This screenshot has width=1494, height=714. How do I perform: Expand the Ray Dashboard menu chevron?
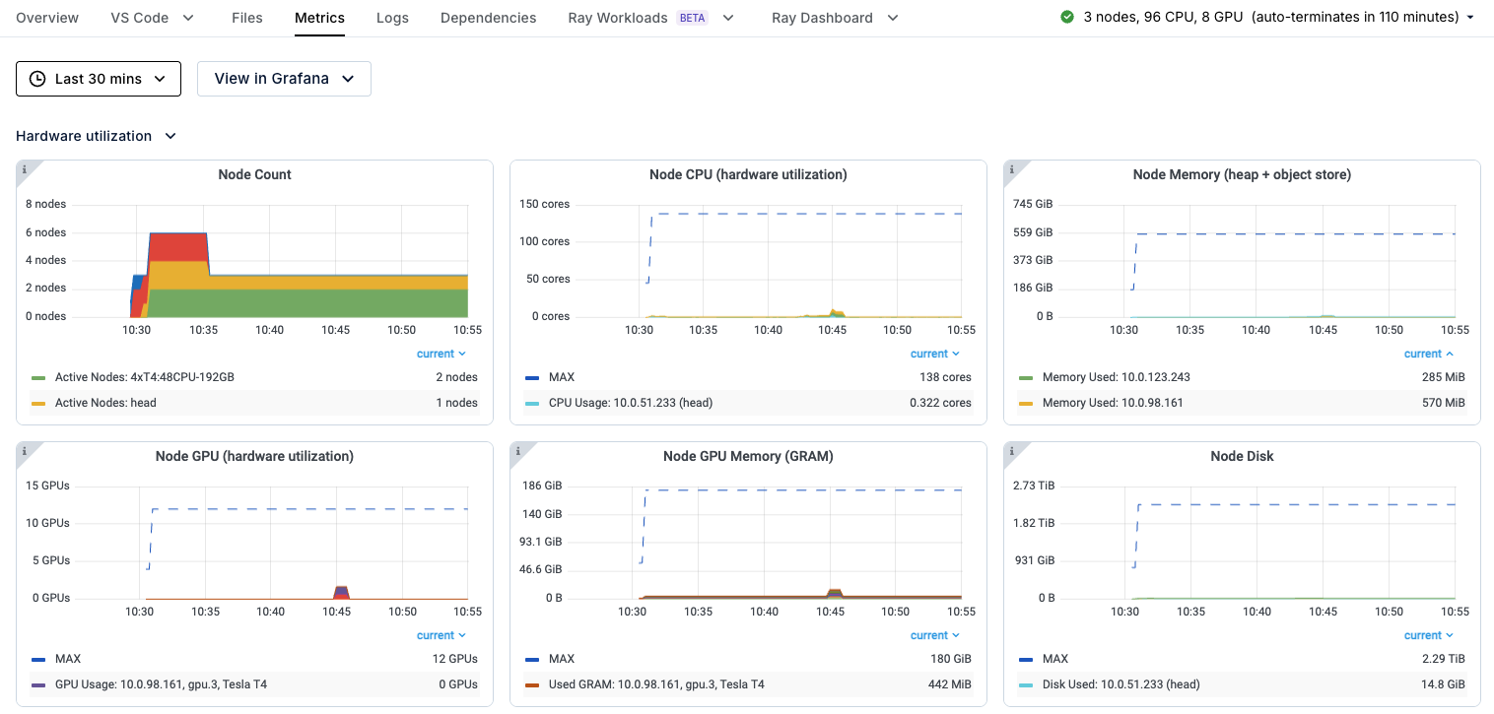point(893,18)
